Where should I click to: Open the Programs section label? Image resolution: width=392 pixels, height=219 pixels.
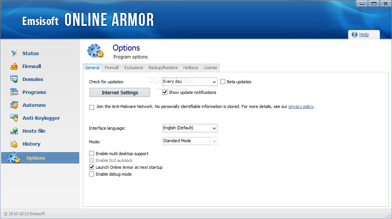click(34, 92)
